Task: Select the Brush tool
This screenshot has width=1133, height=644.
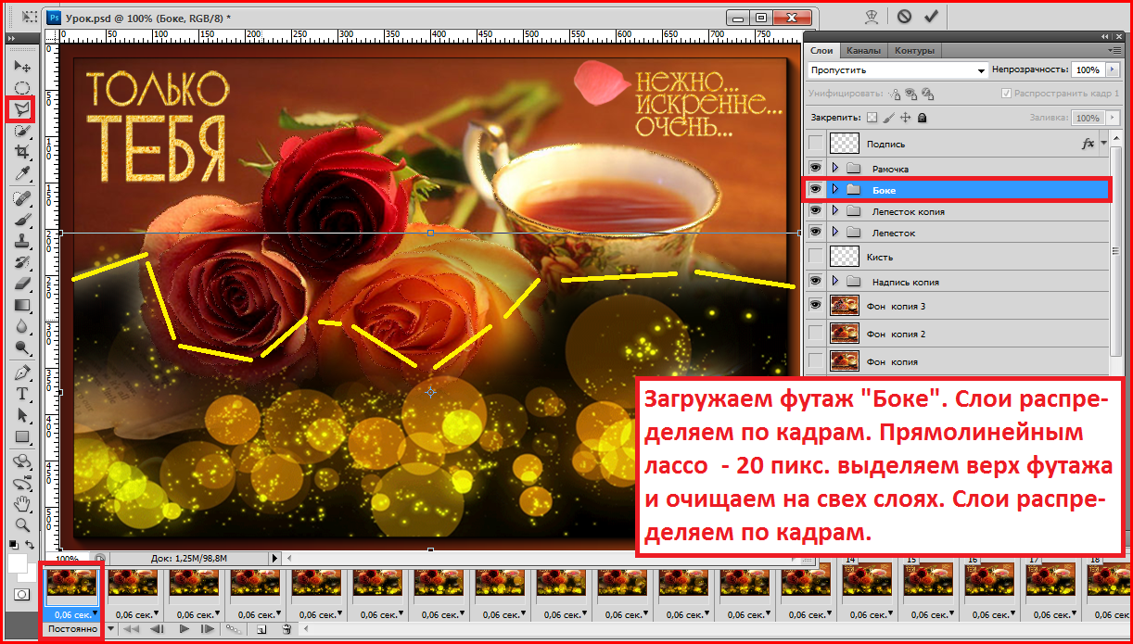Action: tap(22, 220)
